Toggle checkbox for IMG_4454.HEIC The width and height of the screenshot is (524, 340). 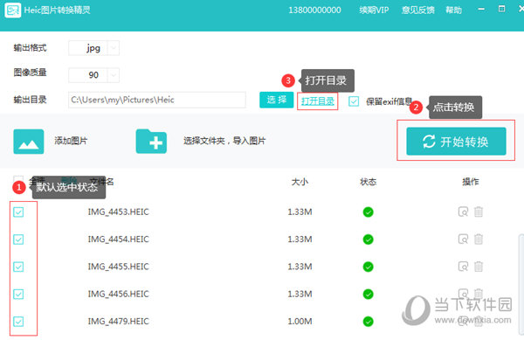(18, 239)
